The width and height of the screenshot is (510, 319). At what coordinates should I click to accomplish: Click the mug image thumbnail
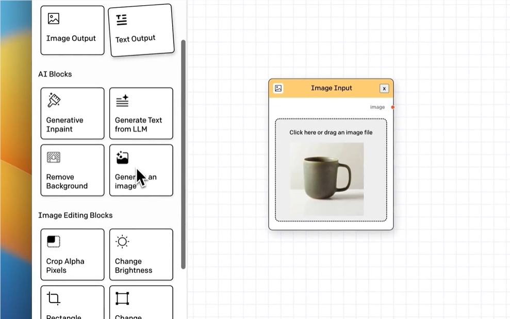coord(327,179)
